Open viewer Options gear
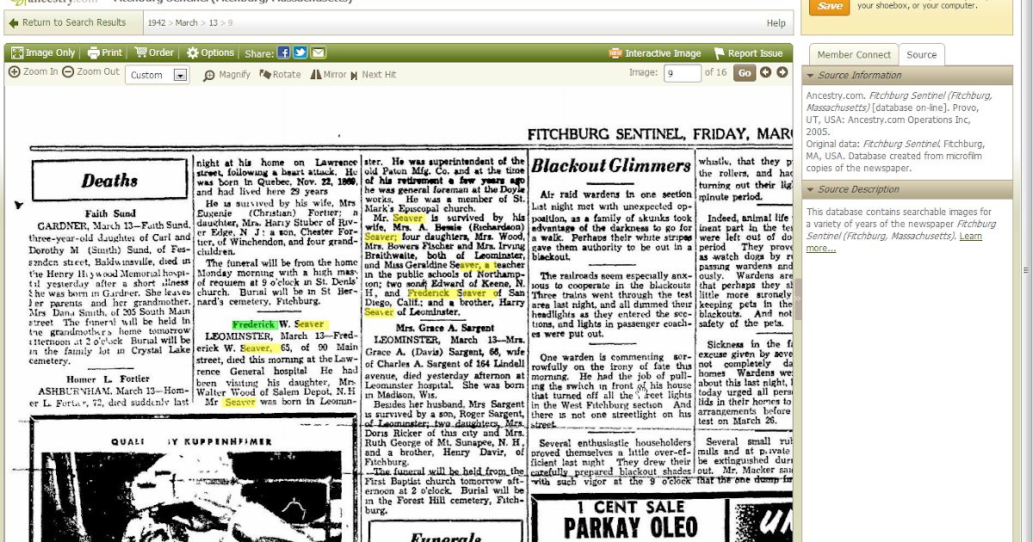 [210, 52]
